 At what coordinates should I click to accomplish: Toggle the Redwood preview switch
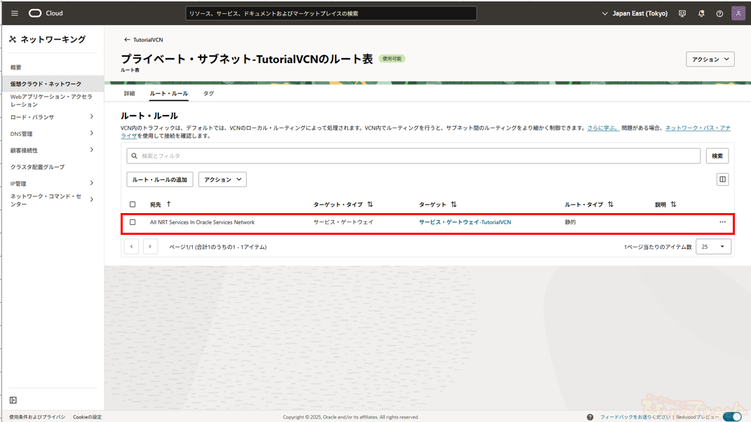(732, 416)
